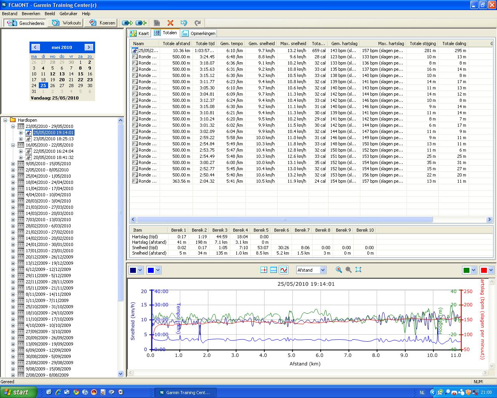Open the Beeld menu
The width and height of the screenshot is (497, 398).
click(50, 14)
